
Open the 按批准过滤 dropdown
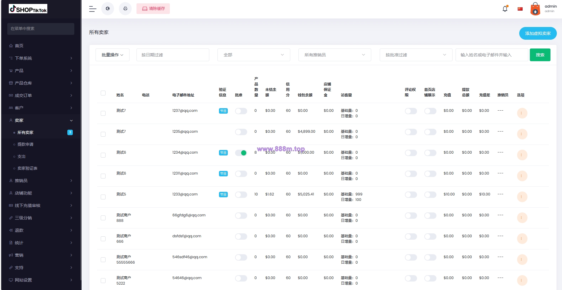[416, 55]
